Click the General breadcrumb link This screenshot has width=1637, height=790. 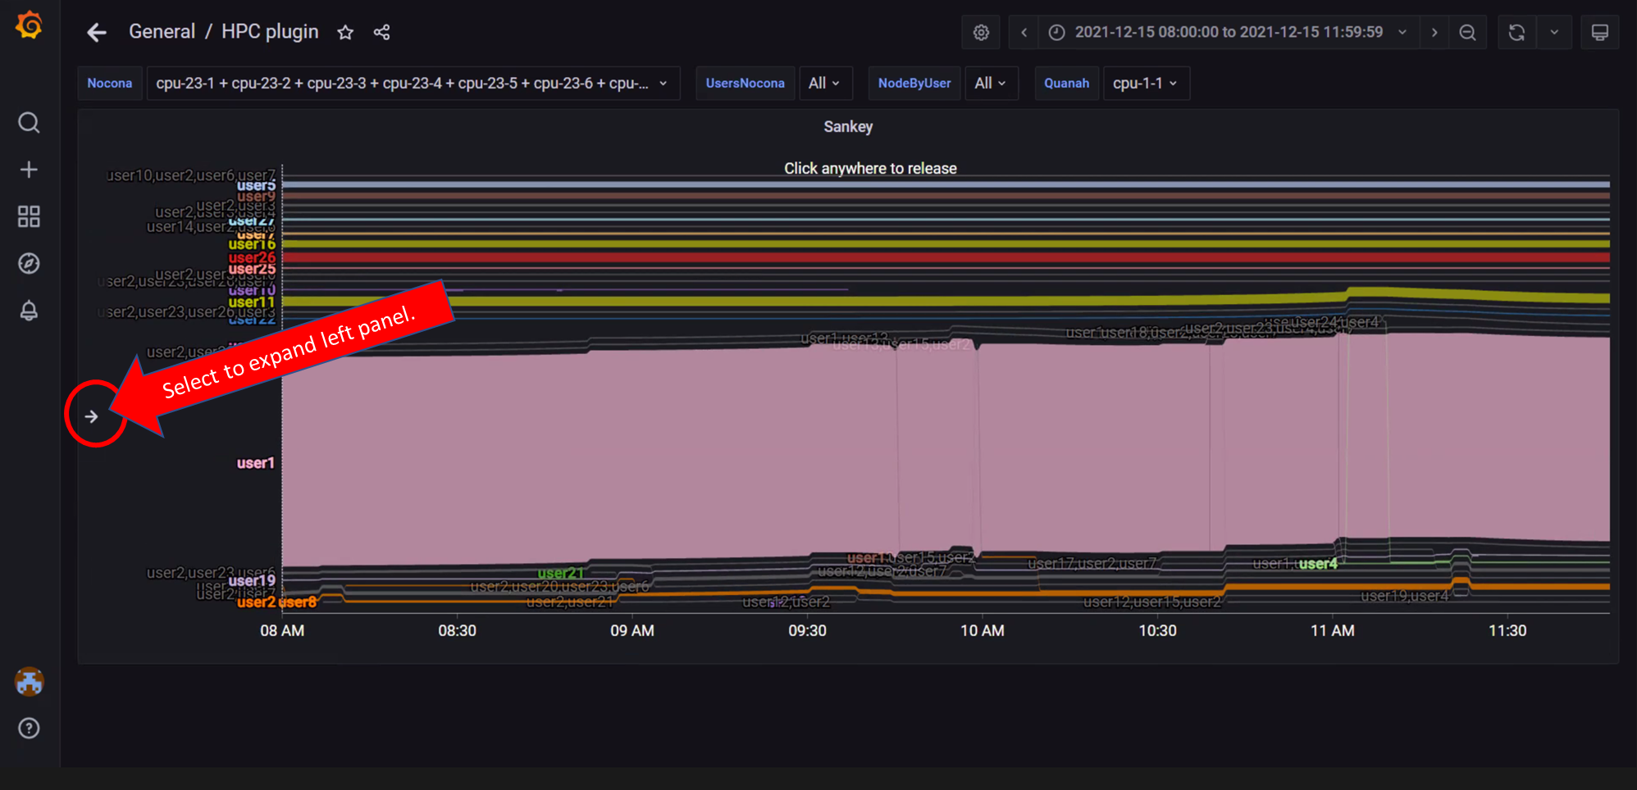point(162,32)
